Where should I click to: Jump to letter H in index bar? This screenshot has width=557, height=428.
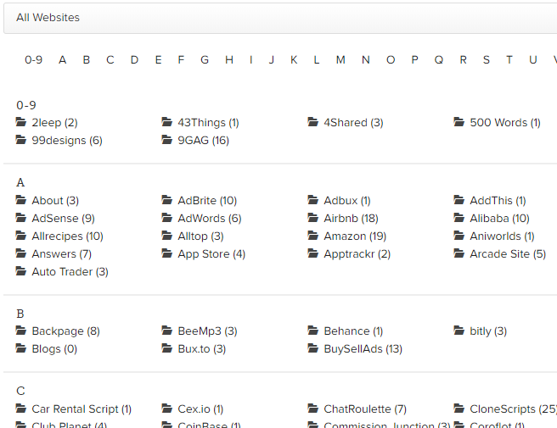coord(229,60)
